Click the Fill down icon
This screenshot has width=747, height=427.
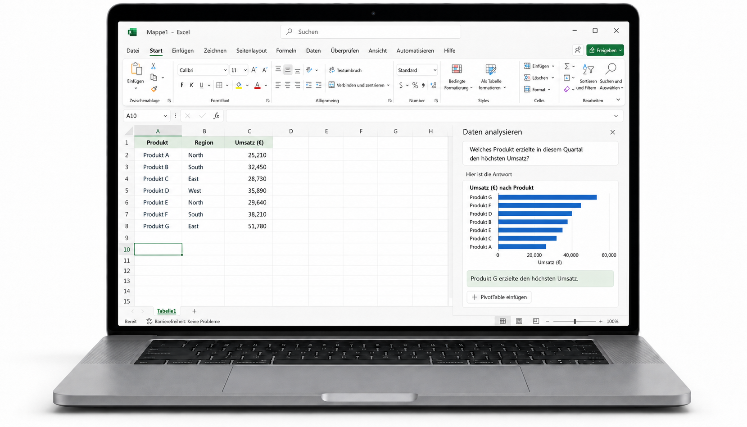coord(567,77)
